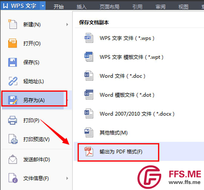Screen dimensions: 204x190
Task: Open the 视图 tab
Action: (x=183, y=7)
